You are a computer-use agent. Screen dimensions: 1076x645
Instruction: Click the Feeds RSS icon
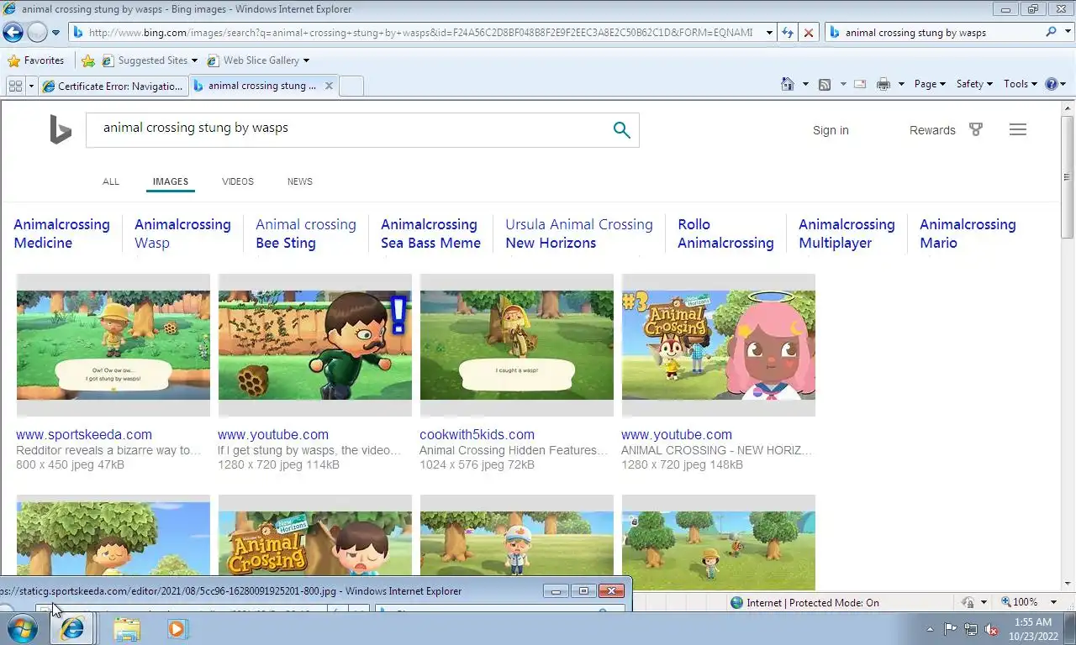825,84
